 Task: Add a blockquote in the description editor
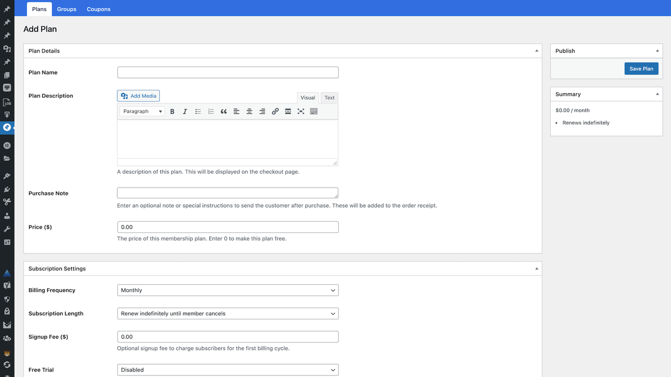pos(224,111)
